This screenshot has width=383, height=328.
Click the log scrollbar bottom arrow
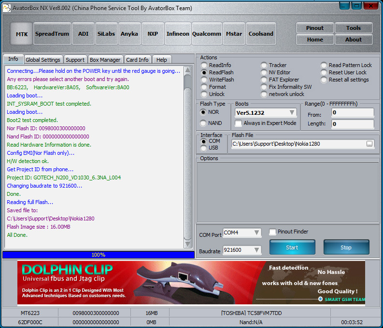(187, 245)
